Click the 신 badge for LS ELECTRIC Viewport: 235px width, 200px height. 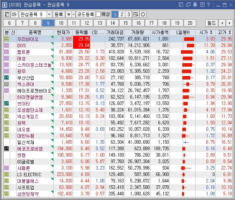(6, 174)
